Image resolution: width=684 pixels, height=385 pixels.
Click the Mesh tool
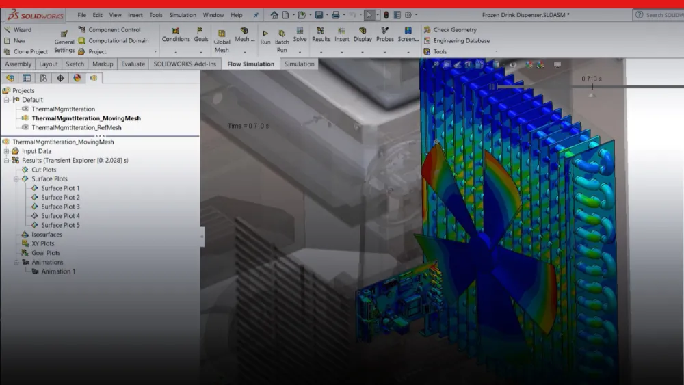[244, 34]
